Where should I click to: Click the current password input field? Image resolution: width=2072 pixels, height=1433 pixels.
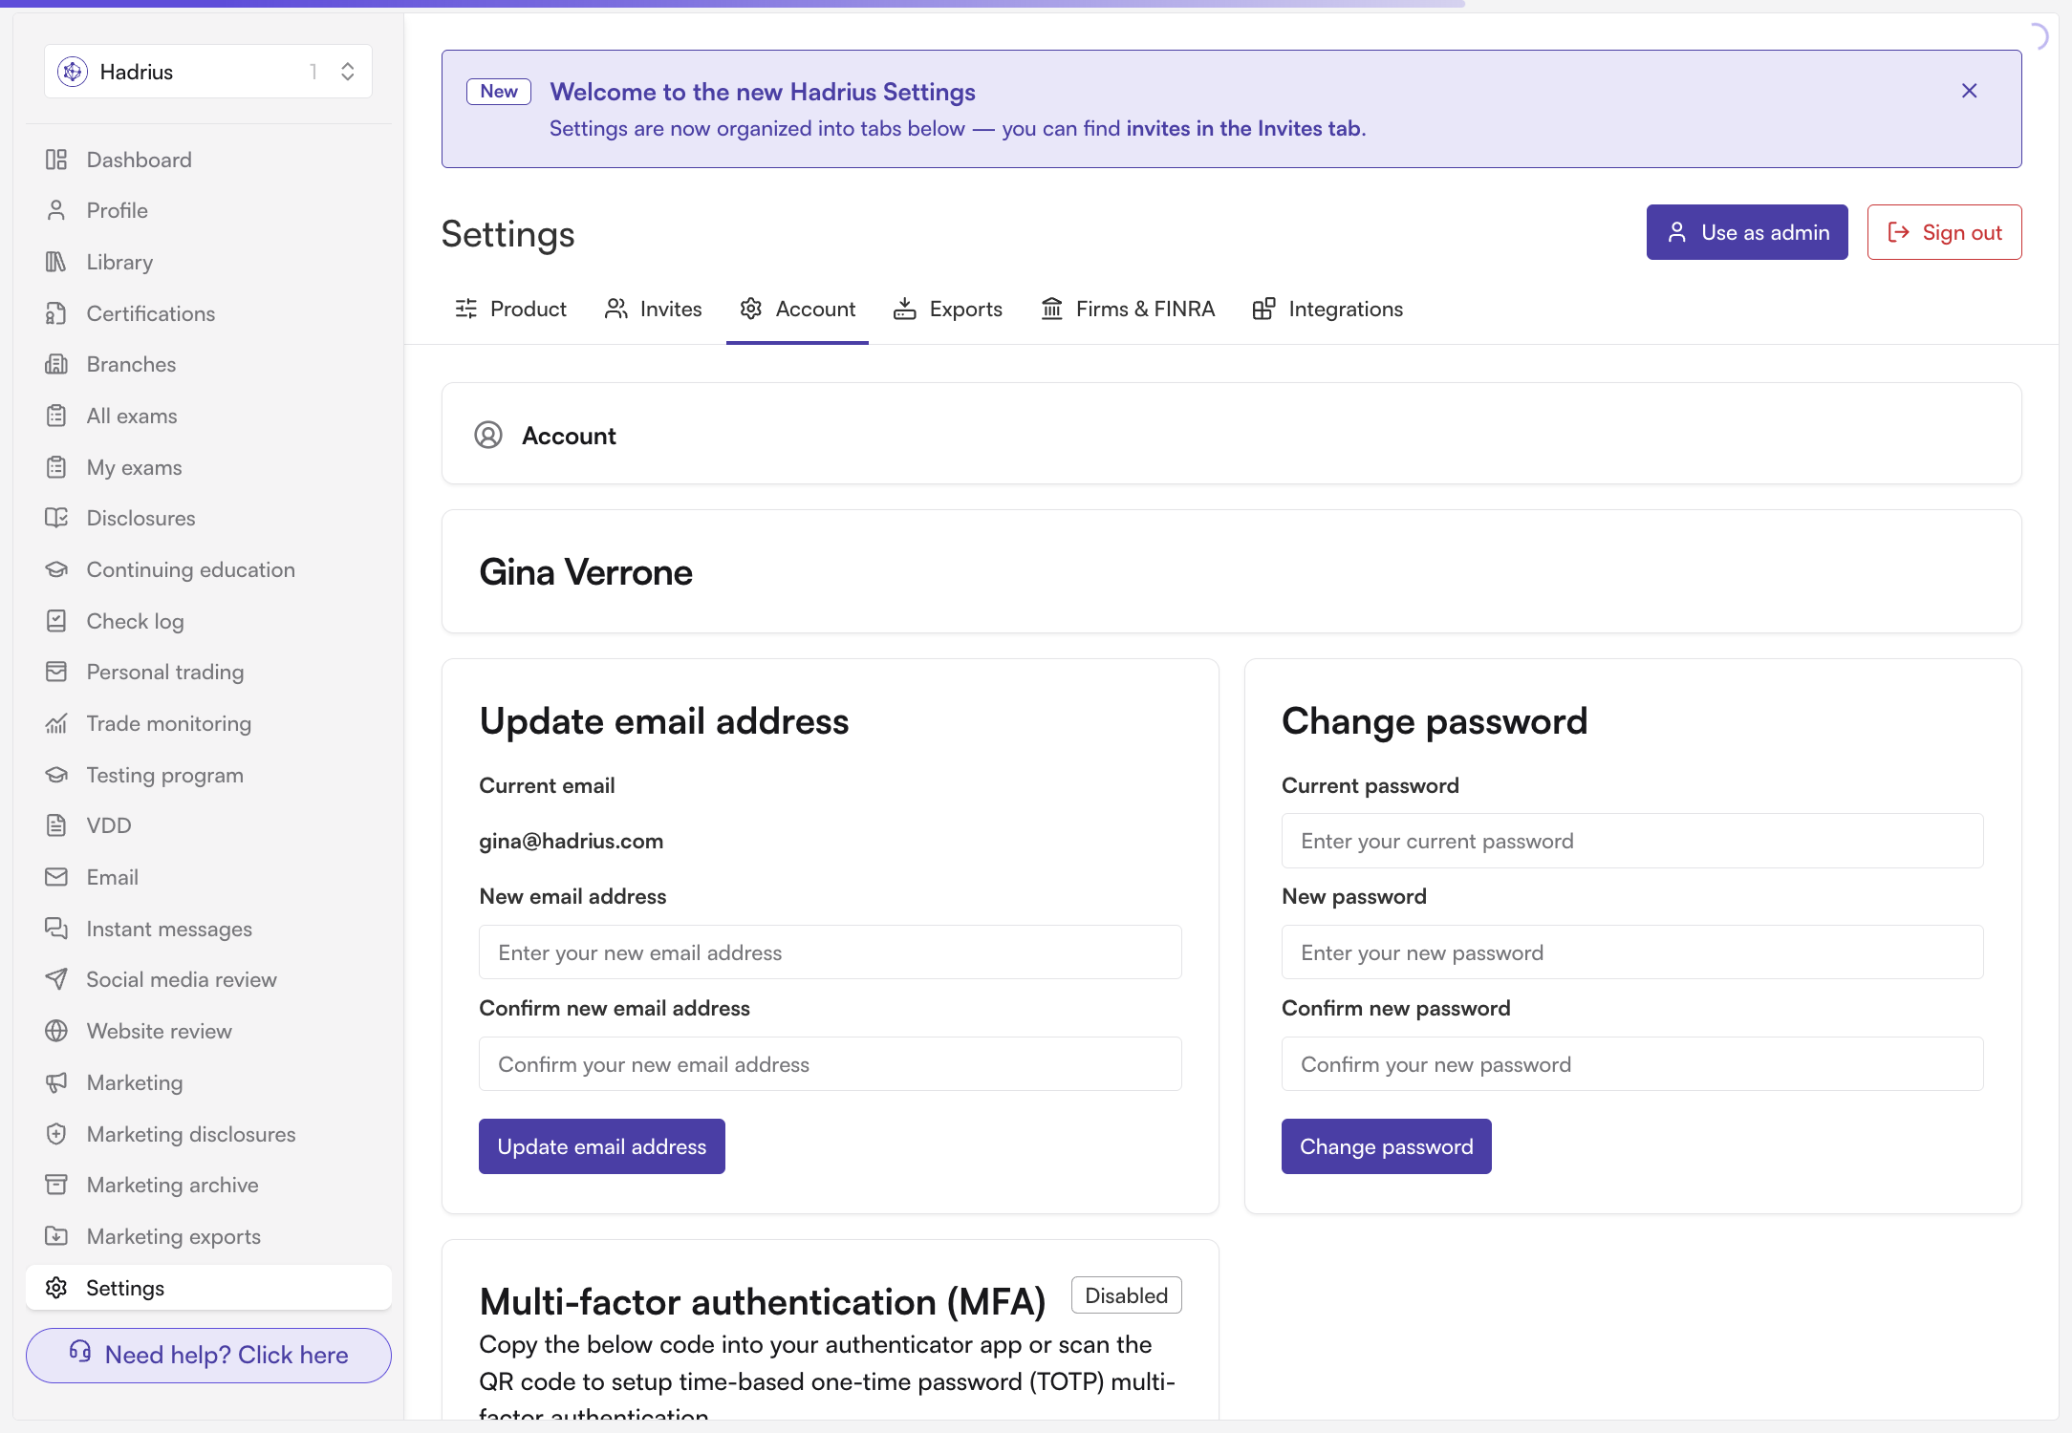[x=1632, y=841]
